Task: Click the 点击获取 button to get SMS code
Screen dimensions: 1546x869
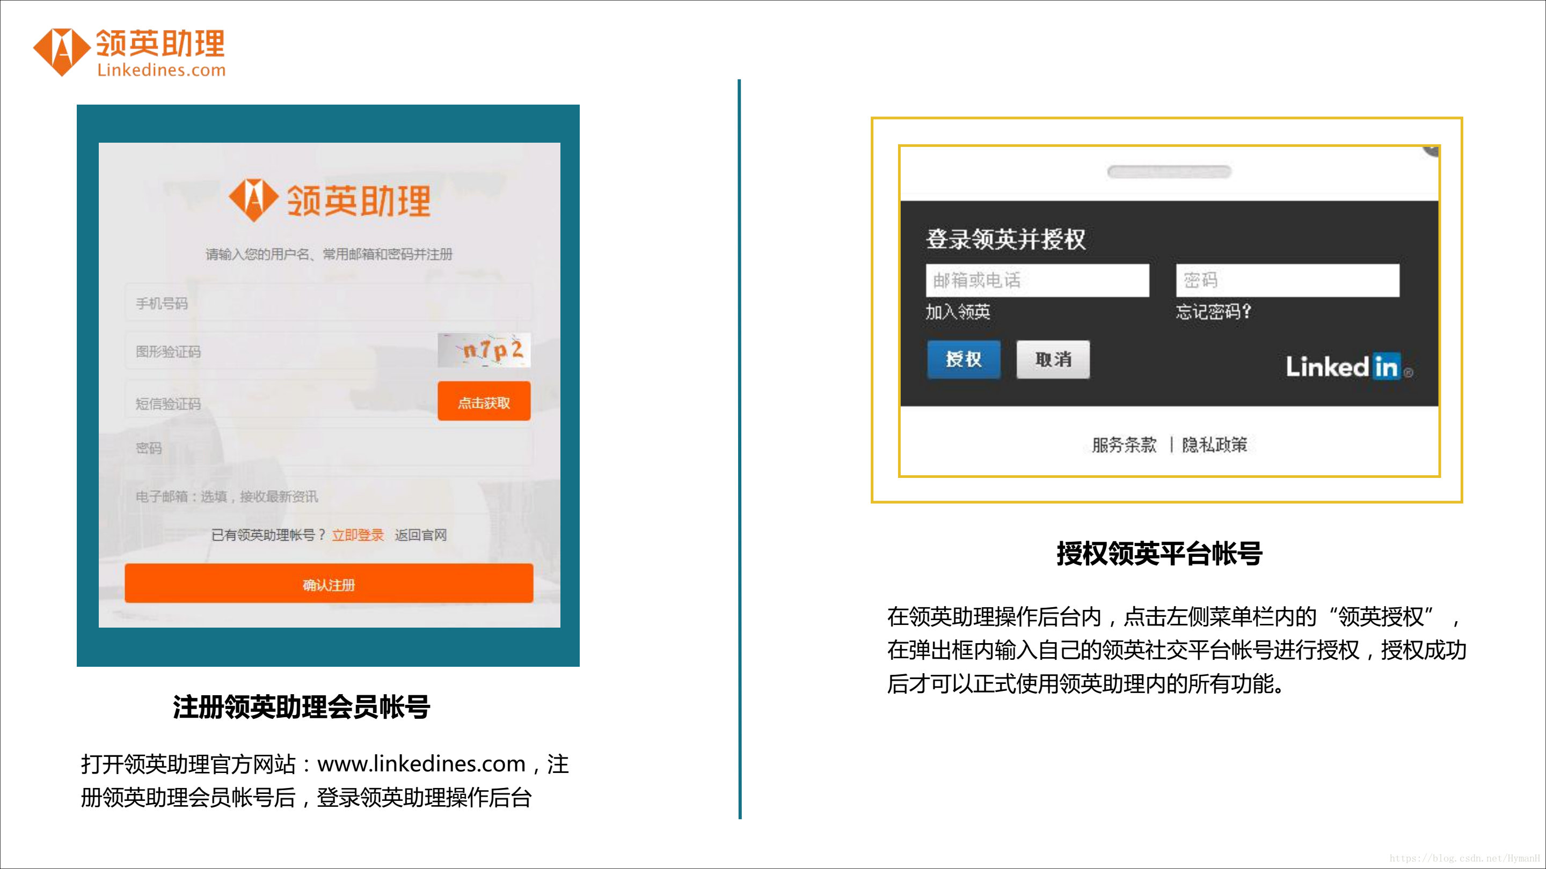Action: click(484, 401)
